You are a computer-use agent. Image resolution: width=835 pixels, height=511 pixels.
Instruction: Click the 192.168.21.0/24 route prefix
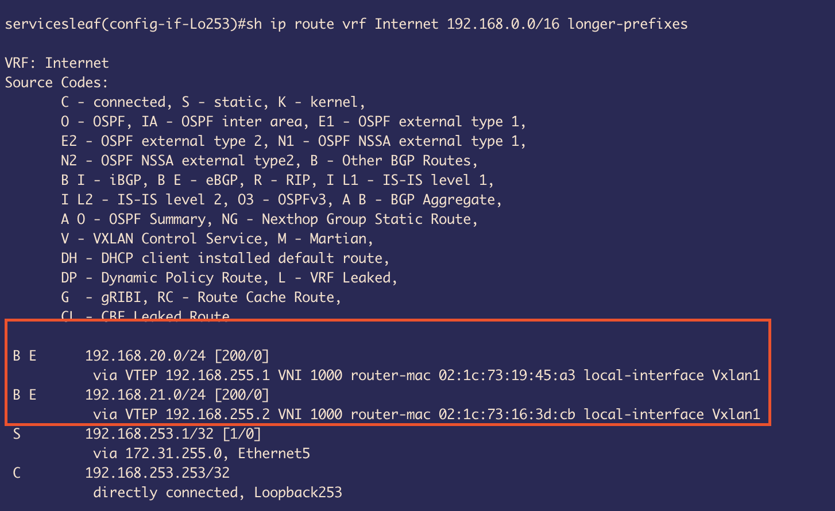click(x=145, y=395)
